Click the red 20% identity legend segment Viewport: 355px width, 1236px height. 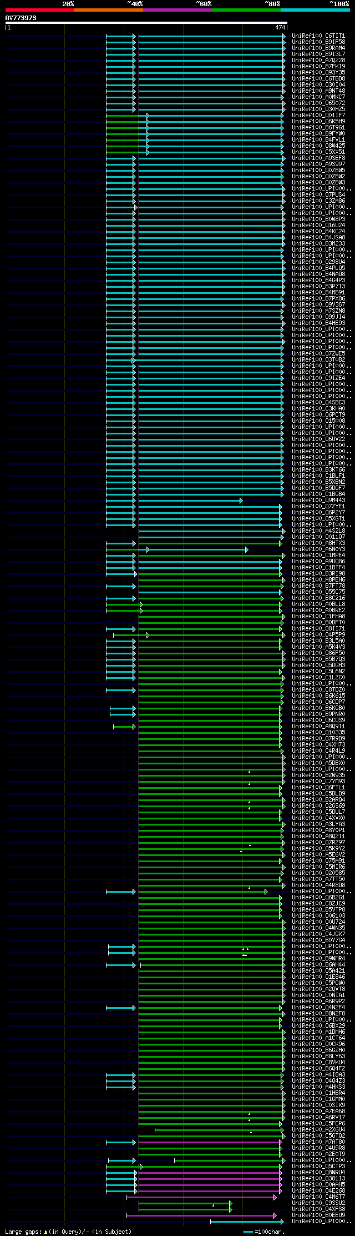pyautogui.click(x=40, y=10)
